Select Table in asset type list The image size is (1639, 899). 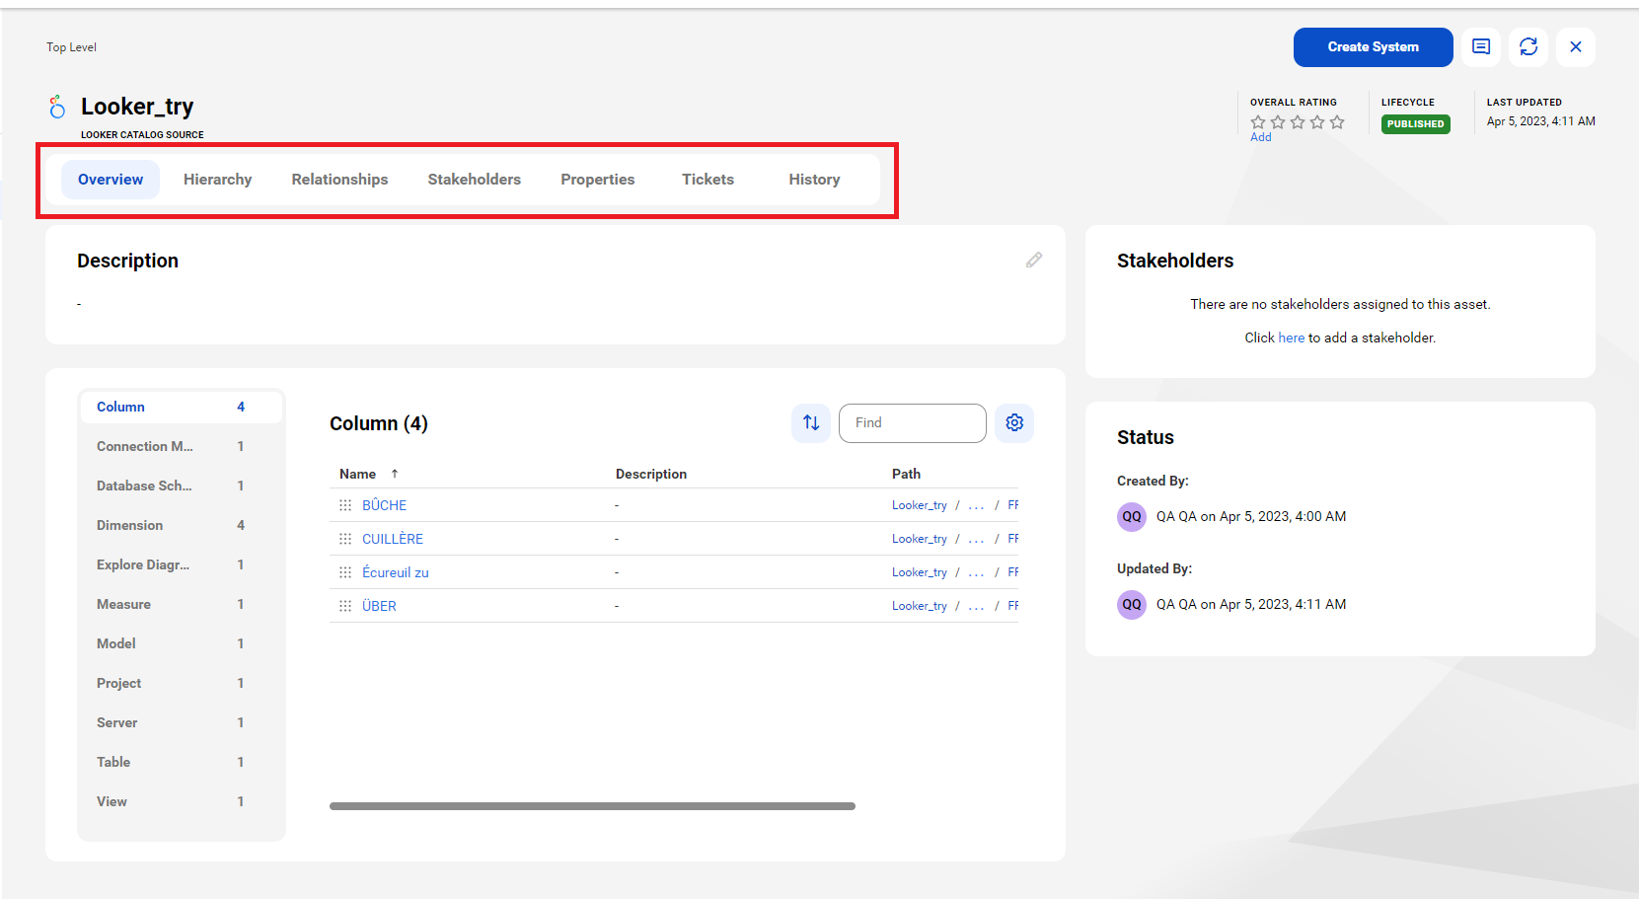tap(182, 763)
